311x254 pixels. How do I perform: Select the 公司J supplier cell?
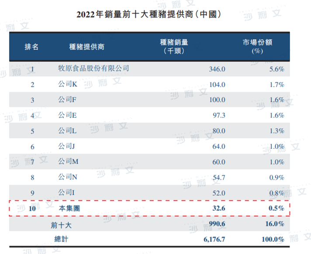point(66,146)
